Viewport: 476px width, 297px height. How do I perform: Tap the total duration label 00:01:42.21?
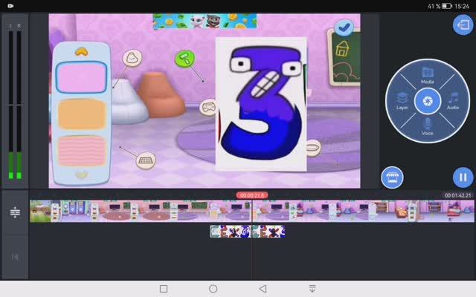point(458,195)
